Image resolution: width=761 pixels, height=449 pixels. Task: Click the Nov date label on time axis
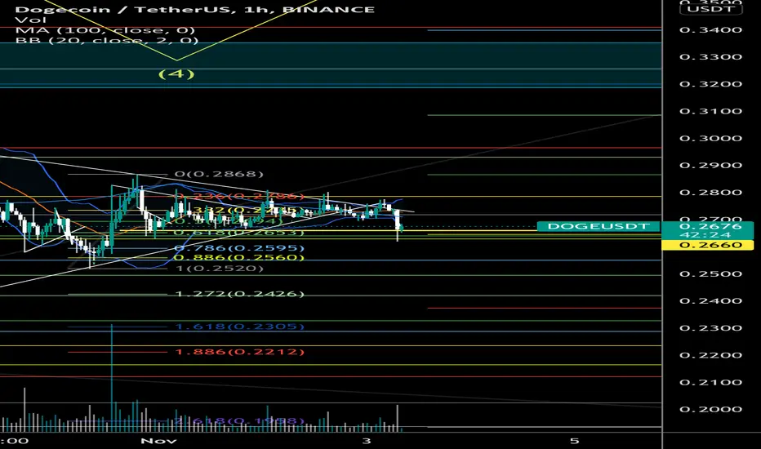tap(158, 441)
